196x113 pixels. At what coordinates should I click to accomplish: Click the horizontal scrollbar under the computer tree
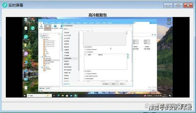pyautogui.click(x=49, y=87)
